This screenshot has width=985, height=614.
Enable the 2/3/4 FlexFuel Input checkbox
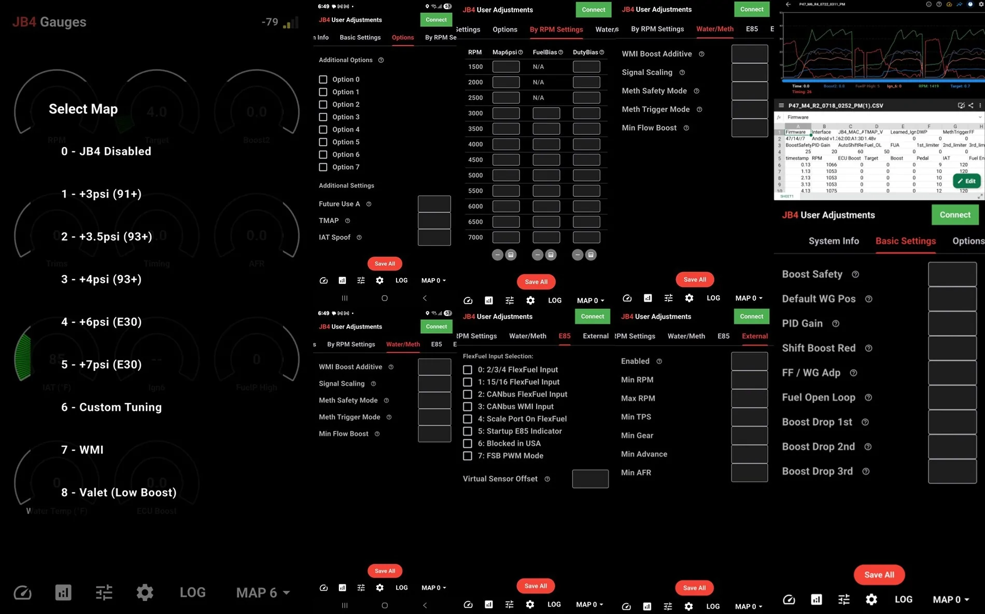[x=467, y=369]
